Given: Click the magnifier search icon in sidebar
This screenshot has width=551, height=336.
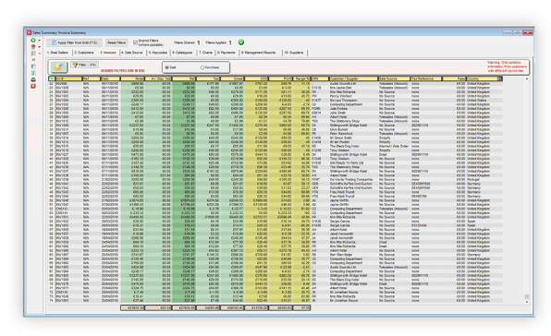Looking at the screenshot, I should click(x=33, y=54).
